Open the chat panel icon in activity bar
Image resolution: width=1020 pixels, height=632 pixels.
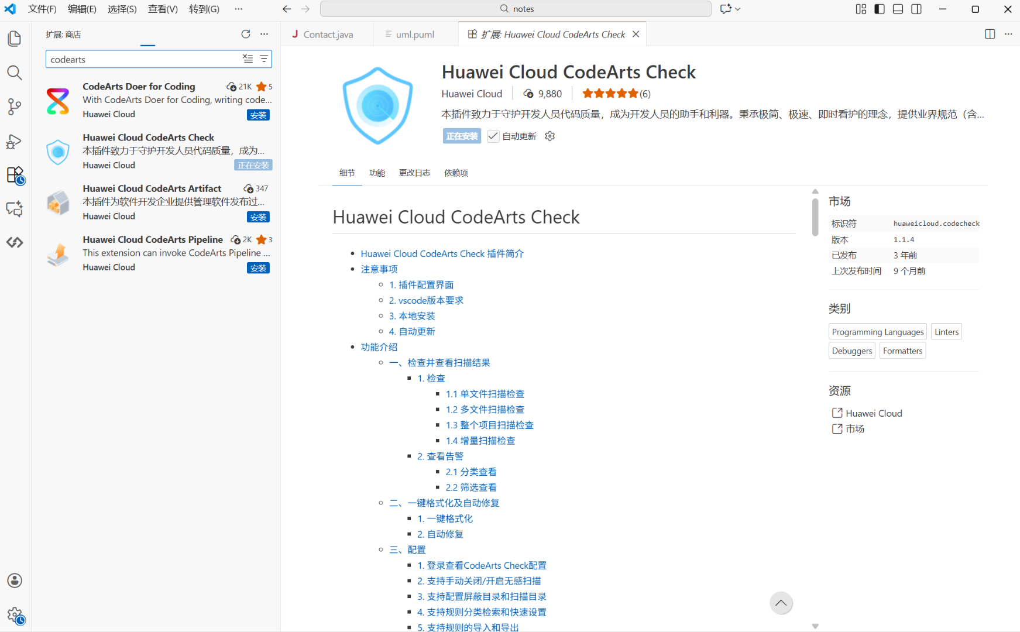(x=15, y=209)
